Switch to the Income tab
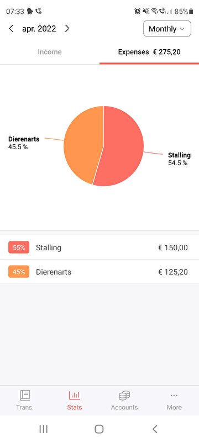This screenshot has height=442, width=199. click(x=50, y=52)
